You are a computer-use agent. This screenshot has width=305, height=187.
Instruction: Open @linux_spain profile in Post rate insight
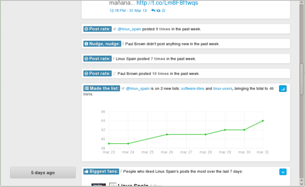tap(129, 29)
